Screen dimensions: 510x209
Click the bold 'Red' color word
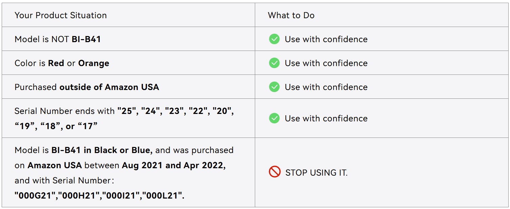(56, 63)
